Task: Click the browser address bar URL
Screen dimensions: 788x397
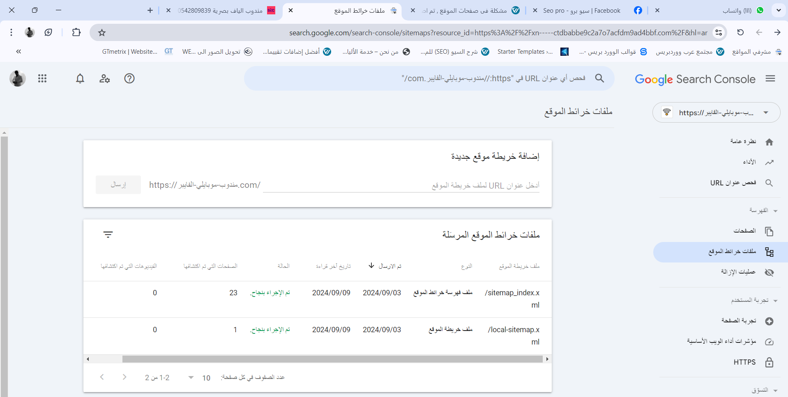Action: (x=498, y=32)
